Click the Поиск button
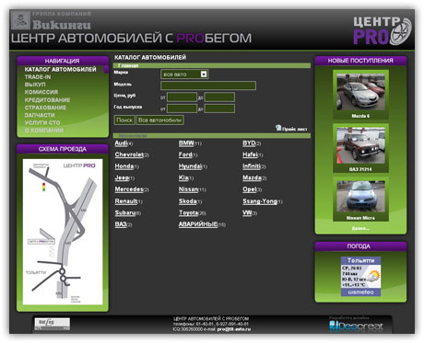424x343 pixels. pyautogui.click(x=124, y=120)
